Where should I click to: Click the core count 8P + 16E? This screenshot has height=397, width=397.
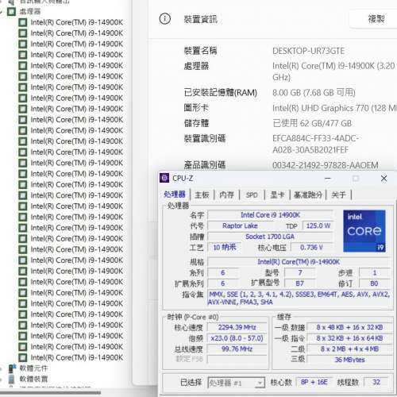(314, 382)
